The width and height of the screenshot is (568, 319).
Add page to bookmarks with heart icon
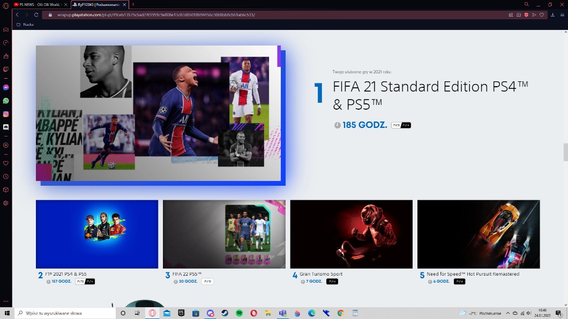tap(541, 14)
